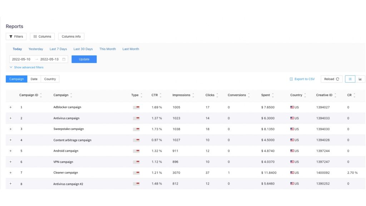Image resolution: width=366 pixels, height=206 pixels.
Task: Show advanced filters
Action: [x=26, y=67]
